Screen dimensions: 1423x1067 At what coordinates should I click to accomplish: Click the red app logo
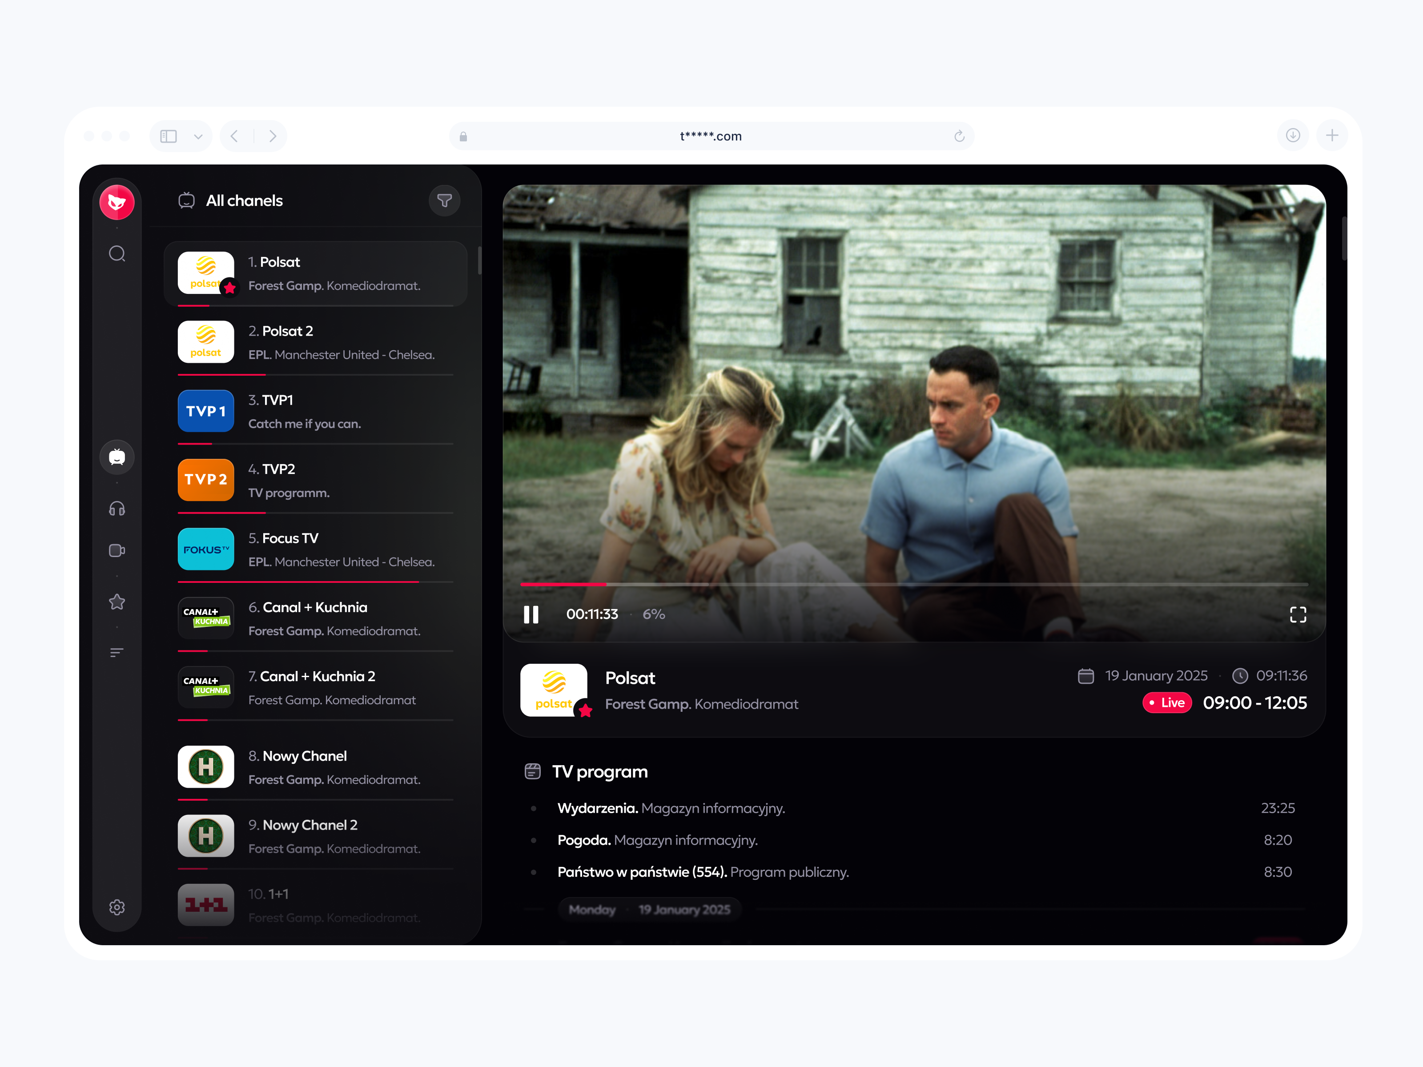coord(117,201)
